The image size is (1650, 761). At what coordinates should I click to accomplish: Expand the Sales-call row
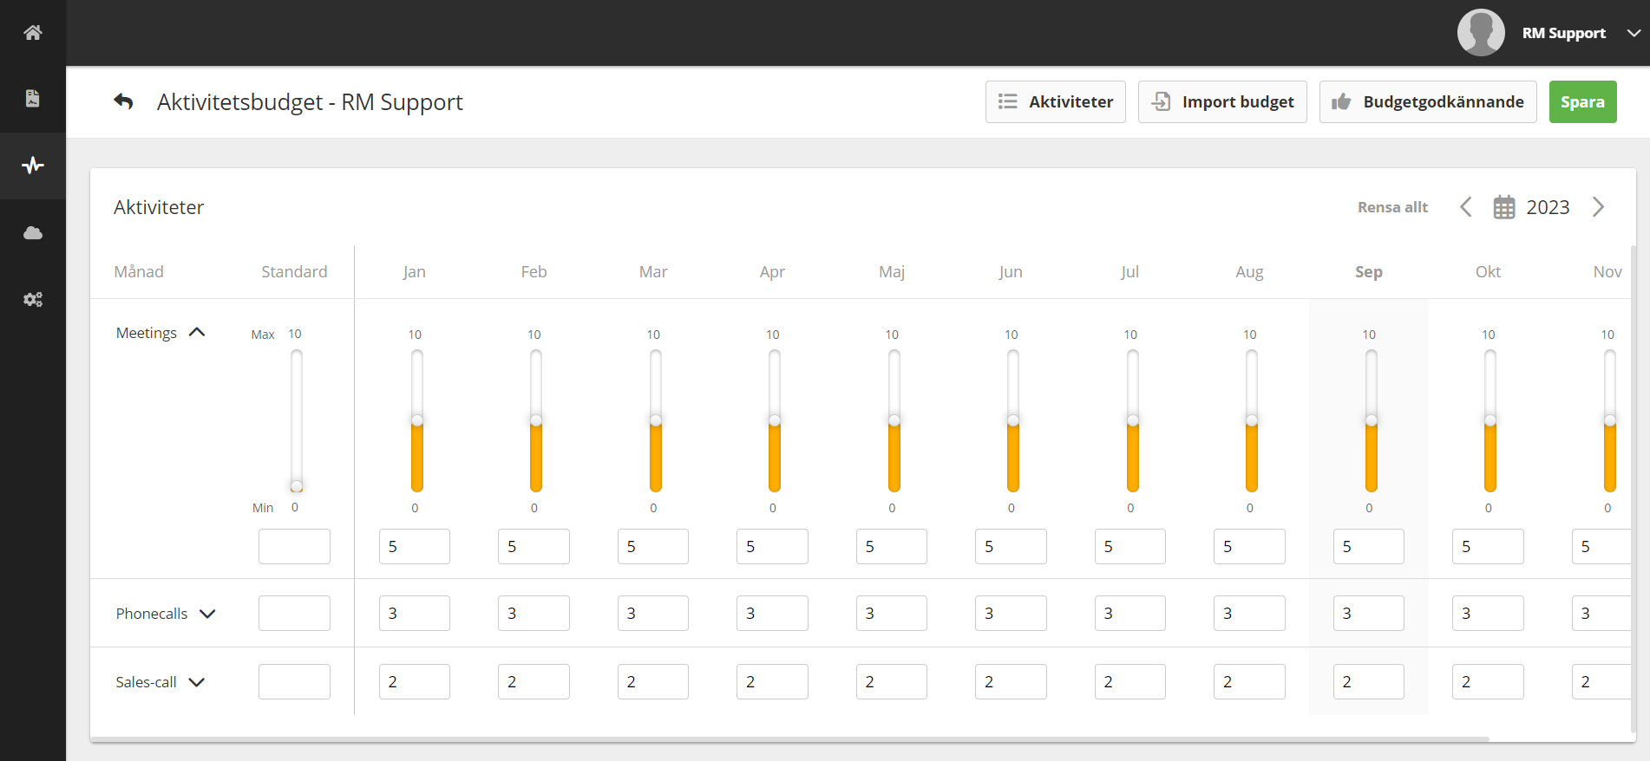197,682
